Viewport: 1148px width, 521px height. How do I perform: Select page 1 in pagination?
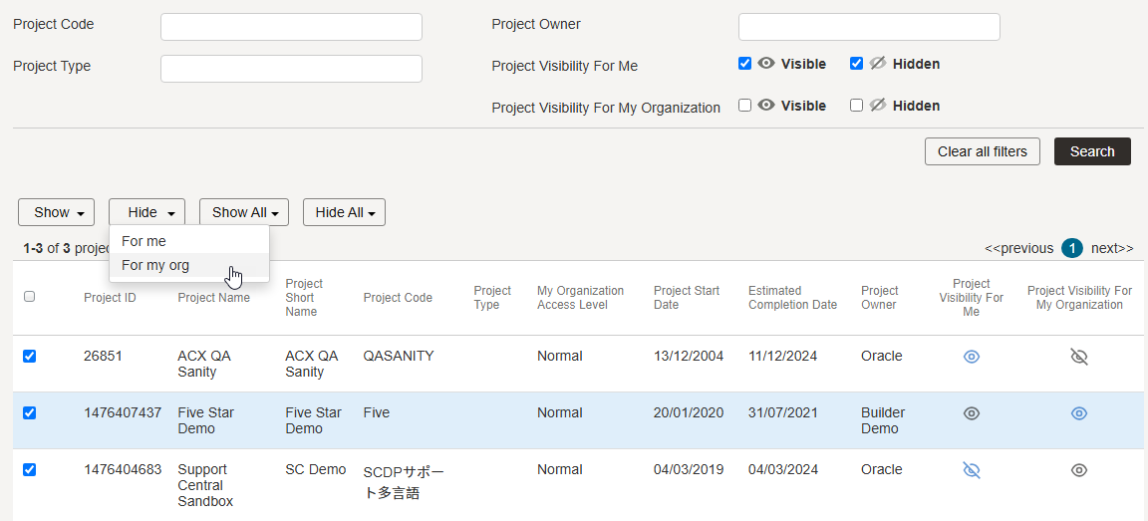tap(1072, 249)
